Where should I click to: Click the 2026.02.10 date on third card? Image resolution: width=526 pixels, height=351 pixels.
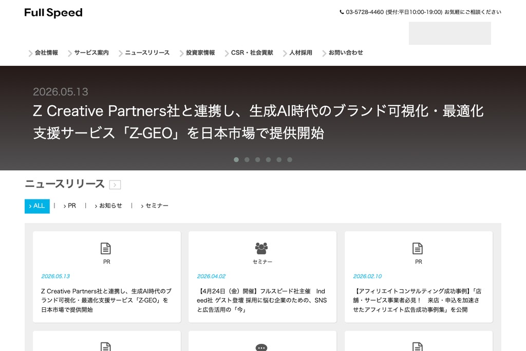pyautogui.click(x=367, y=276)
